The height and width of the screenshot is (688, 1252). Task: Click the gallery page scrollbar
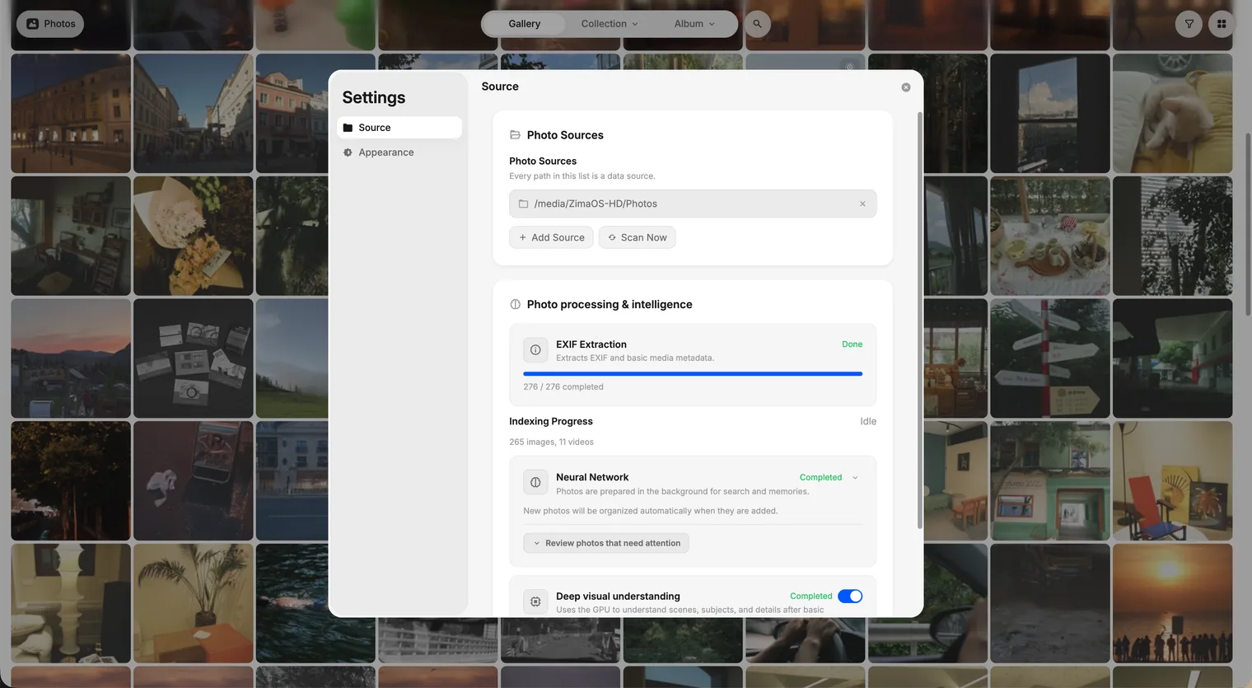[1248, 224]
